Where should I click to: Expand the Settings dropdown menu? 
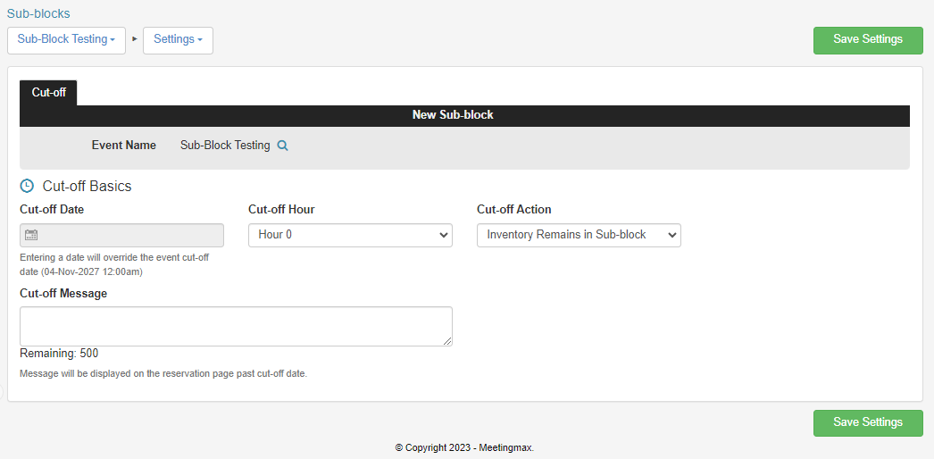click(x=178, y=40)
